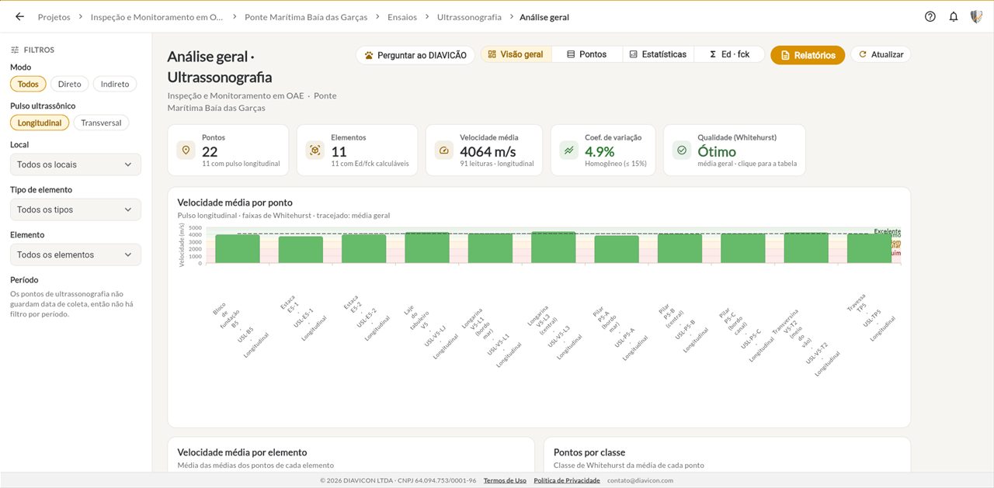Open the user shield avatar

[x=976, y=16]
